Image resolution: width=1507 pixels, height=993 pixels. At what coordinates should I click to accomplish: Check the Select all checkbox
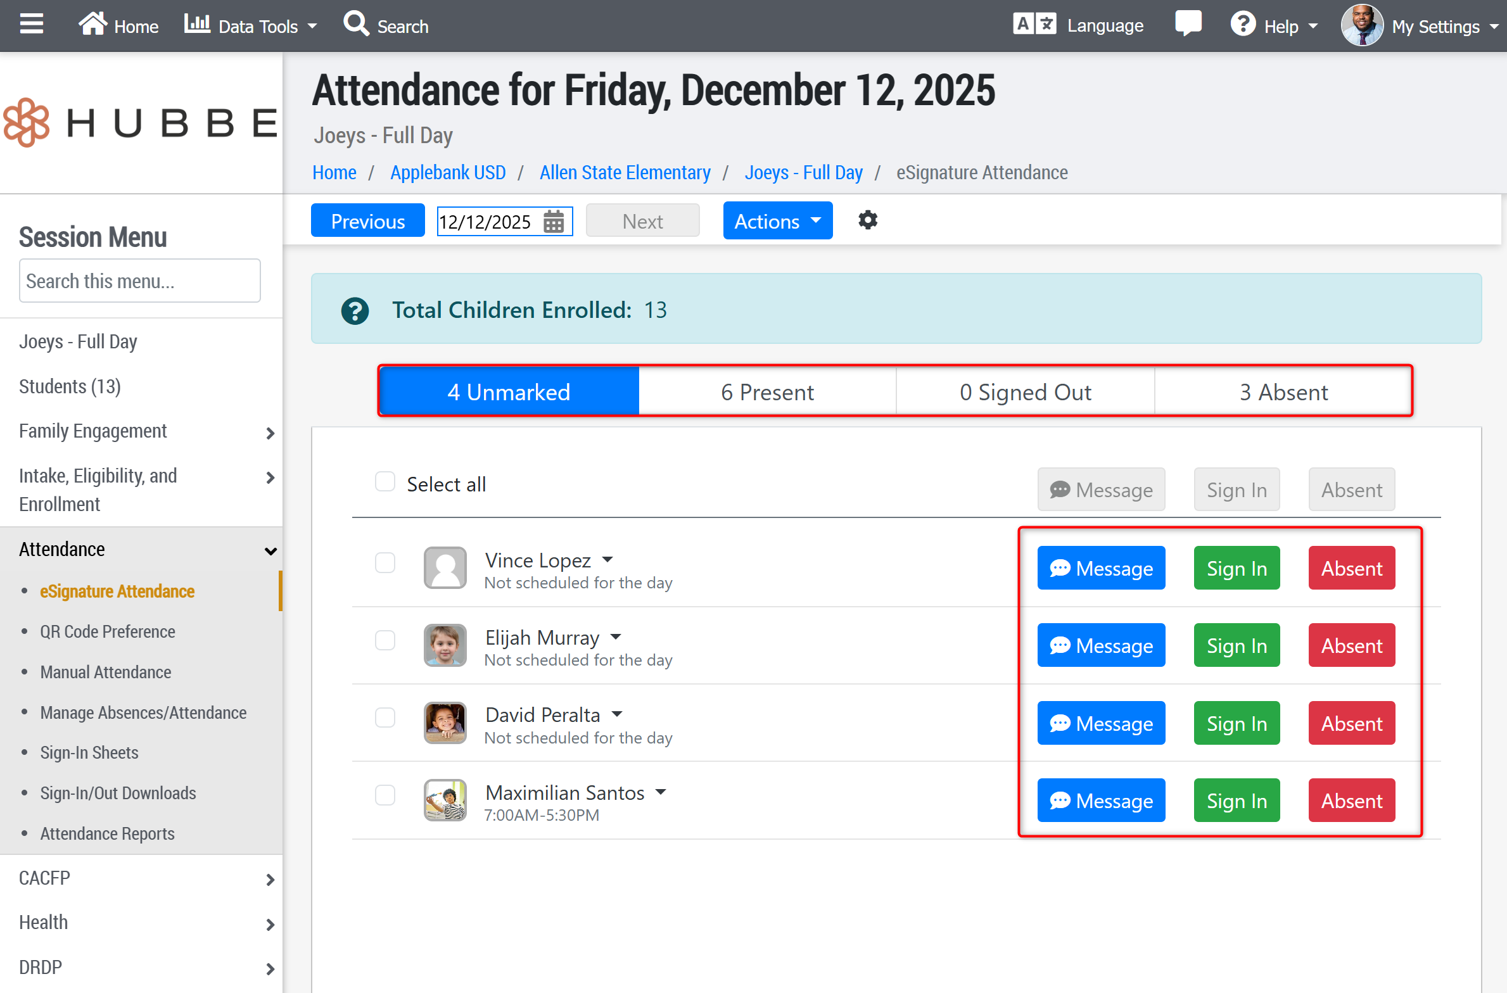385,482
